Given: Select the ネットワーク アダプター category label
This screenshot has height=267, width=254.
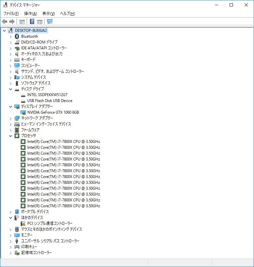Looking at the screenshot, I should coord(37,118).
